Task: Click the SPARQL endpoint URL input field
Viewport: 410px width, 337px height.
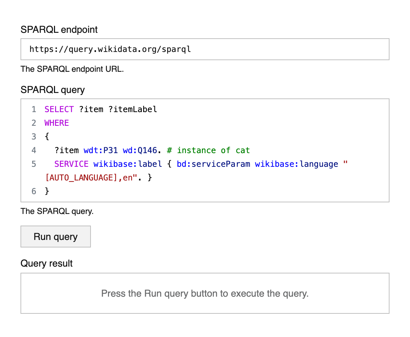Action: pos(205,49)
